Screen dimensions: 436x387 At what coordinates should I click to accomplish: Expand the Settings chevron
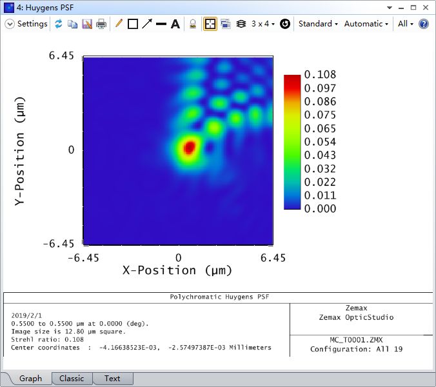point(10,24)
